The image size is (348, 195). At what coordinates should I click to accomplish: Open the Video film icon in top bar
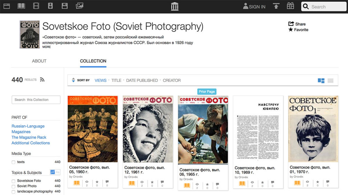coord(36,6)
